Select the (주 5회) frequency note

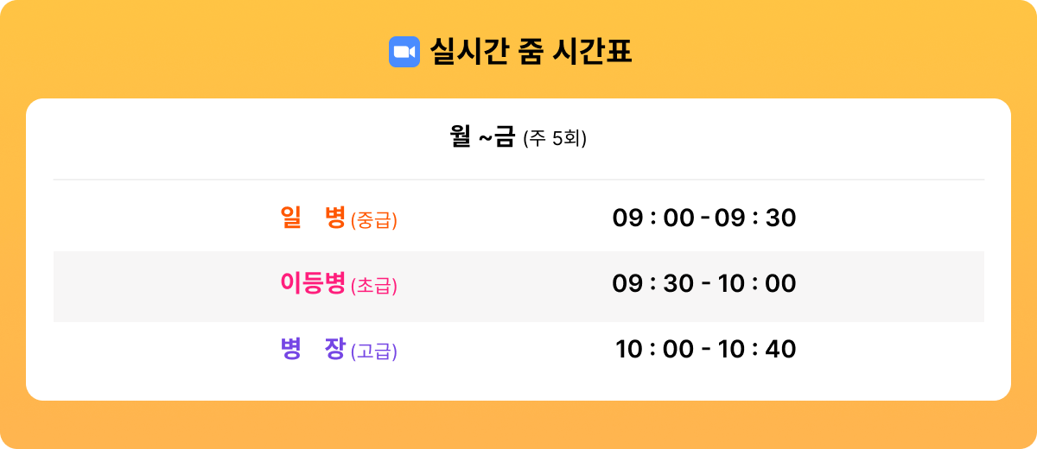tap(555, 138)
